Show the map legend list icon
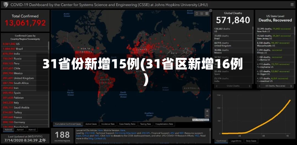297x145 pixels. (x=202, y=13)
